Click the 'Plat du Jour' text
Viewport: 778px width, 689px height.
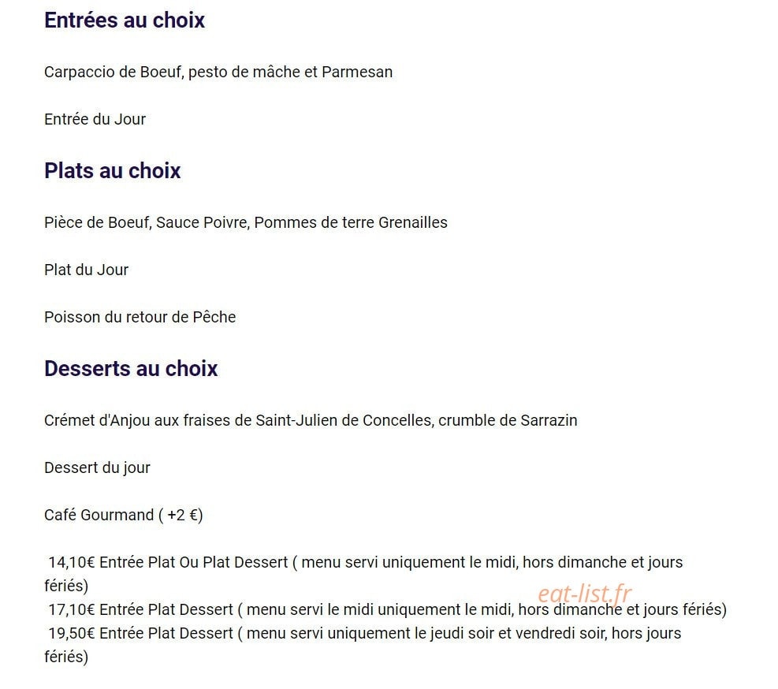tap(87, 270)
